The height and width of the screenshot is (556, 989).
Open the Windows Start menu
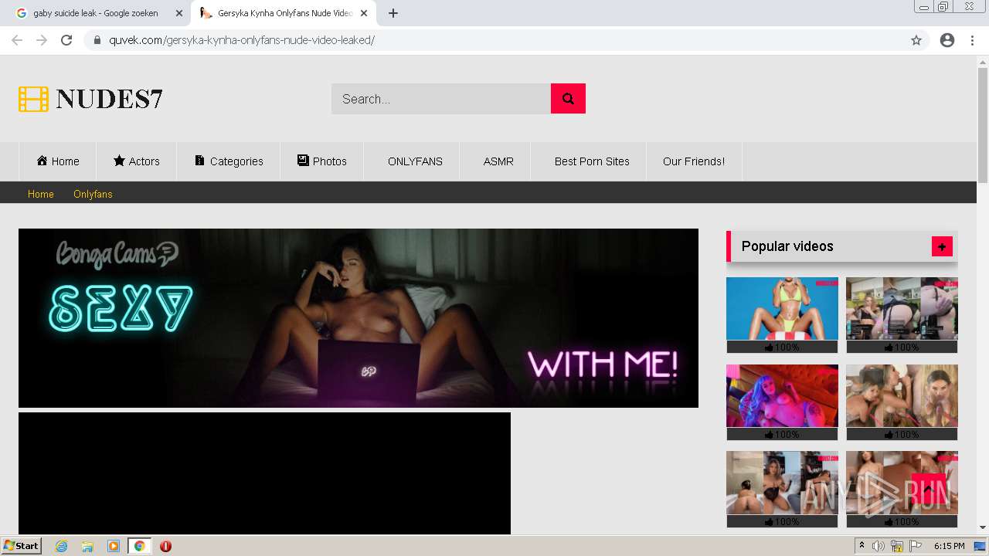click(x=21, y=546)
